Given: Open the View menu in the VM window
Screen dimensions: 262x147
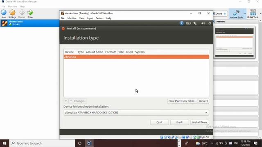Looking at the screenshot, I should [81, 18].
